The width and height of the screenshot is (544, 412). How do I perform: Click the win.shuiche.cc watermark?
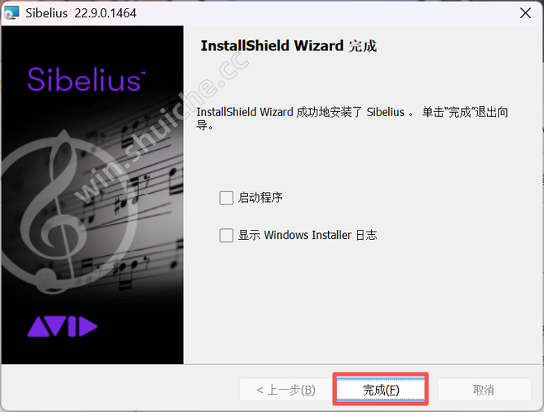point(162,127)
